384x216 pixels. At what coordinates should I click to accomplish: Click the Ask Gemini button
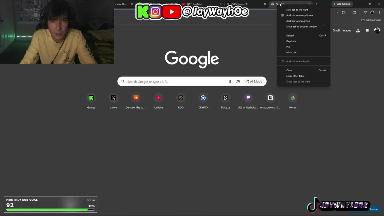tap(342, 4)
